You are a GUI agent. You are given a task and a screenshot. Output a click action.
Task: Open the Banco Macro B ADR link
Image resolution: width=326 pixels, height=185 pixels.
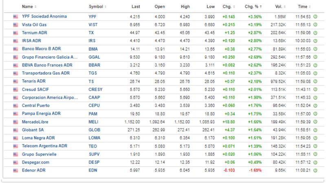pos(42,49)
